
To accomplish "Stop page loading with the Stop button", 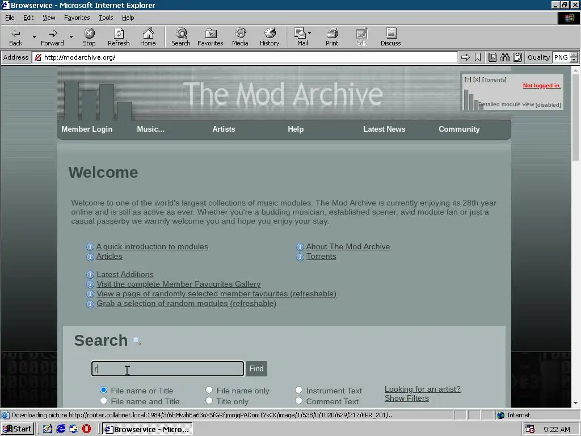I will click(89, 37).
